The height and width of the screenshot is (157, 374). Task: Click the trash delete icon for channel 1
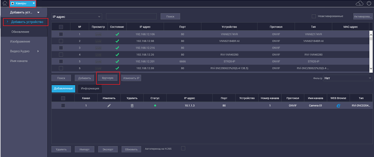point(132,106)
